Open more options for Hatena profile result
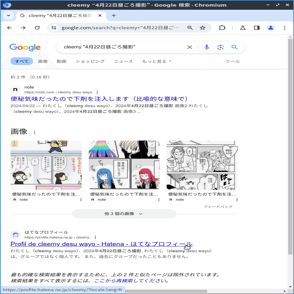This screenshot has width=294, height=294. click(x=95, y=237)
